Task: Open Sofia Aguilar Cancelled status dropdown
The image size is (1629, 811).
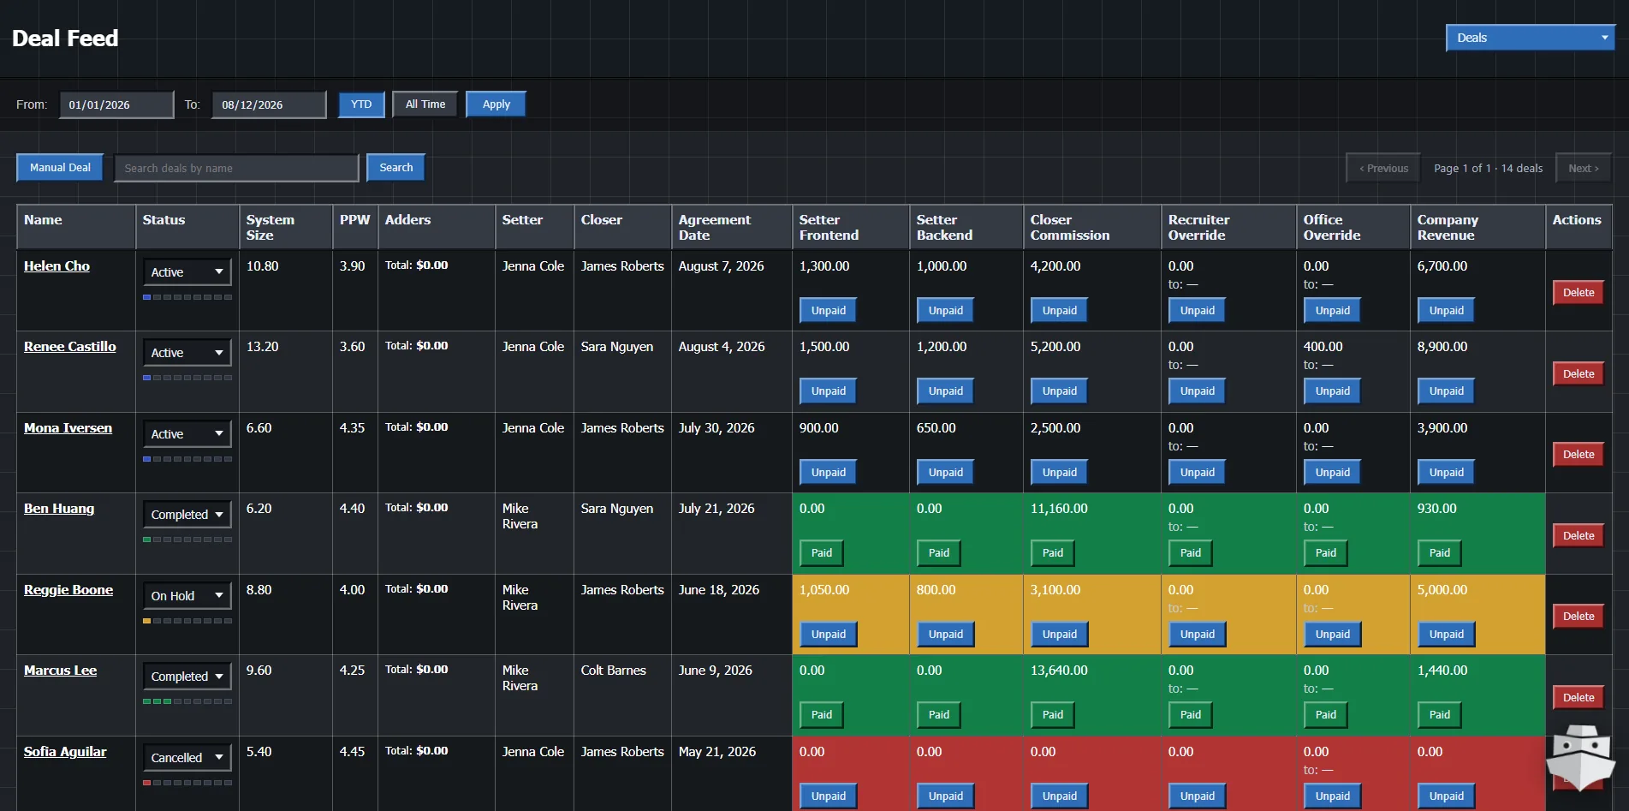Action: pyautogui.click(x=187, y=758)
